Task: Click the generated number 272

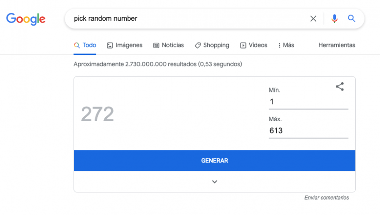Action: click(97, 114)
